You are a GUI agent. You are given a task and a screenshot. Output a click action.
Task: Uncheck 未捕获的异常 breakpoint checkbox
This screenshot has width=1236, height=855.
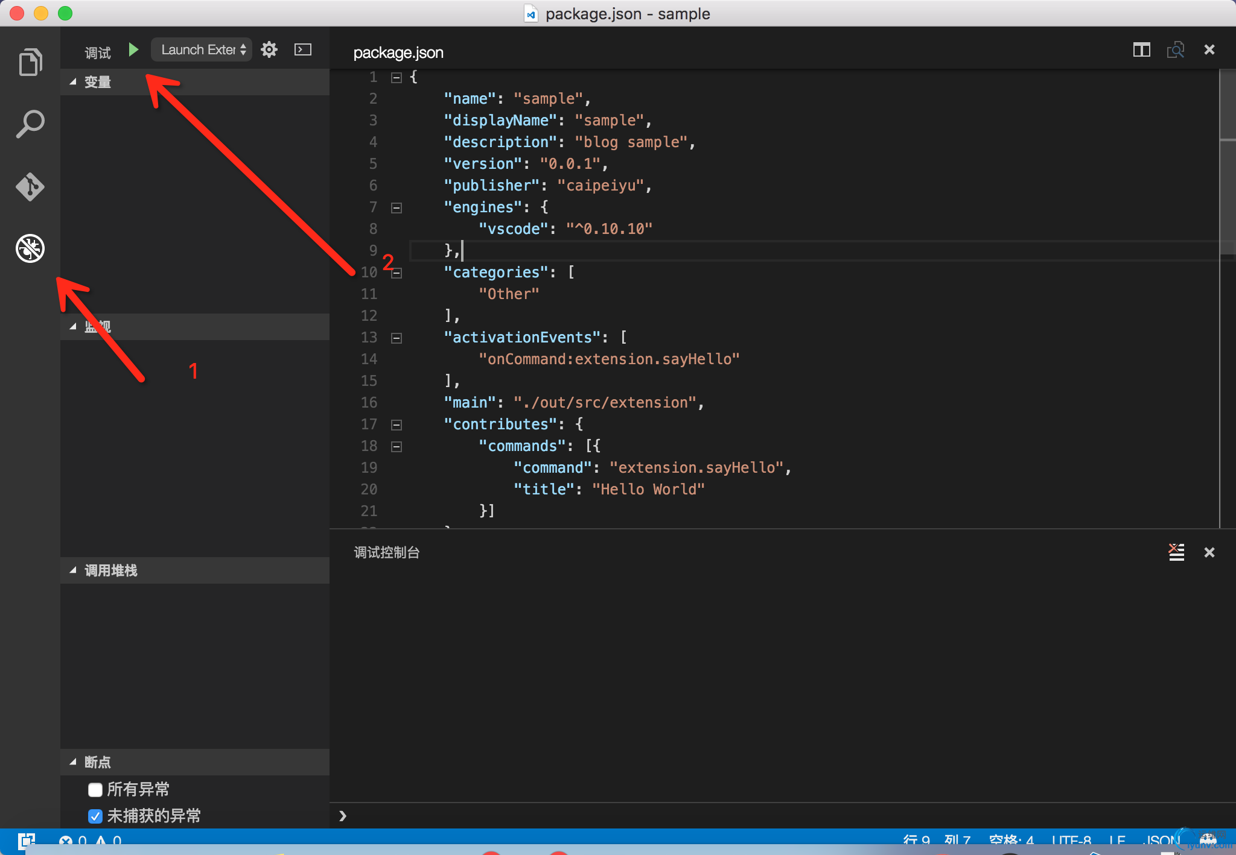(x=95, y=816)
